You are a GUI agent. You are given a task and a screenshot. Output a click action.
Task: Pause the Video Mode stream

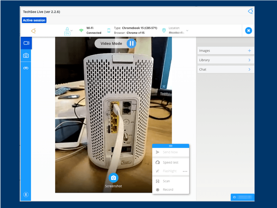(131, 43)
